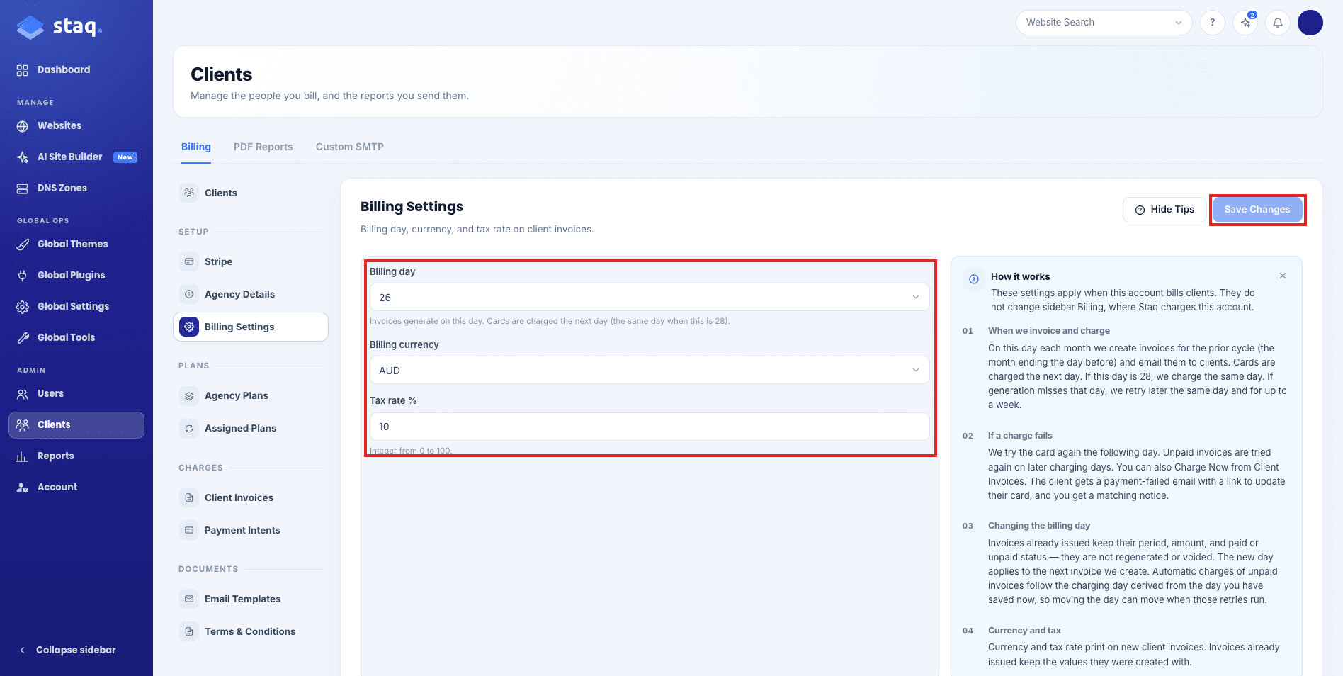This screenshot has height=676, width=1343.
Task: Select the Billing tab
Action: (x=196, y=147)
